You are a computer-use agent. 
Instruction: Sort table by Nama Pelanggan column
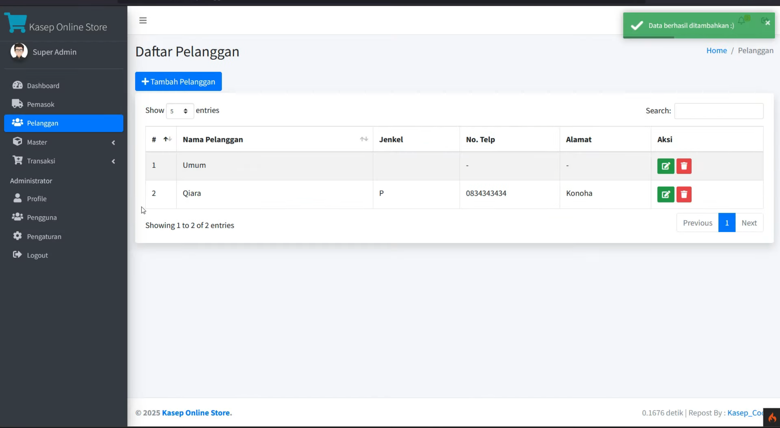tap(275, 139)
